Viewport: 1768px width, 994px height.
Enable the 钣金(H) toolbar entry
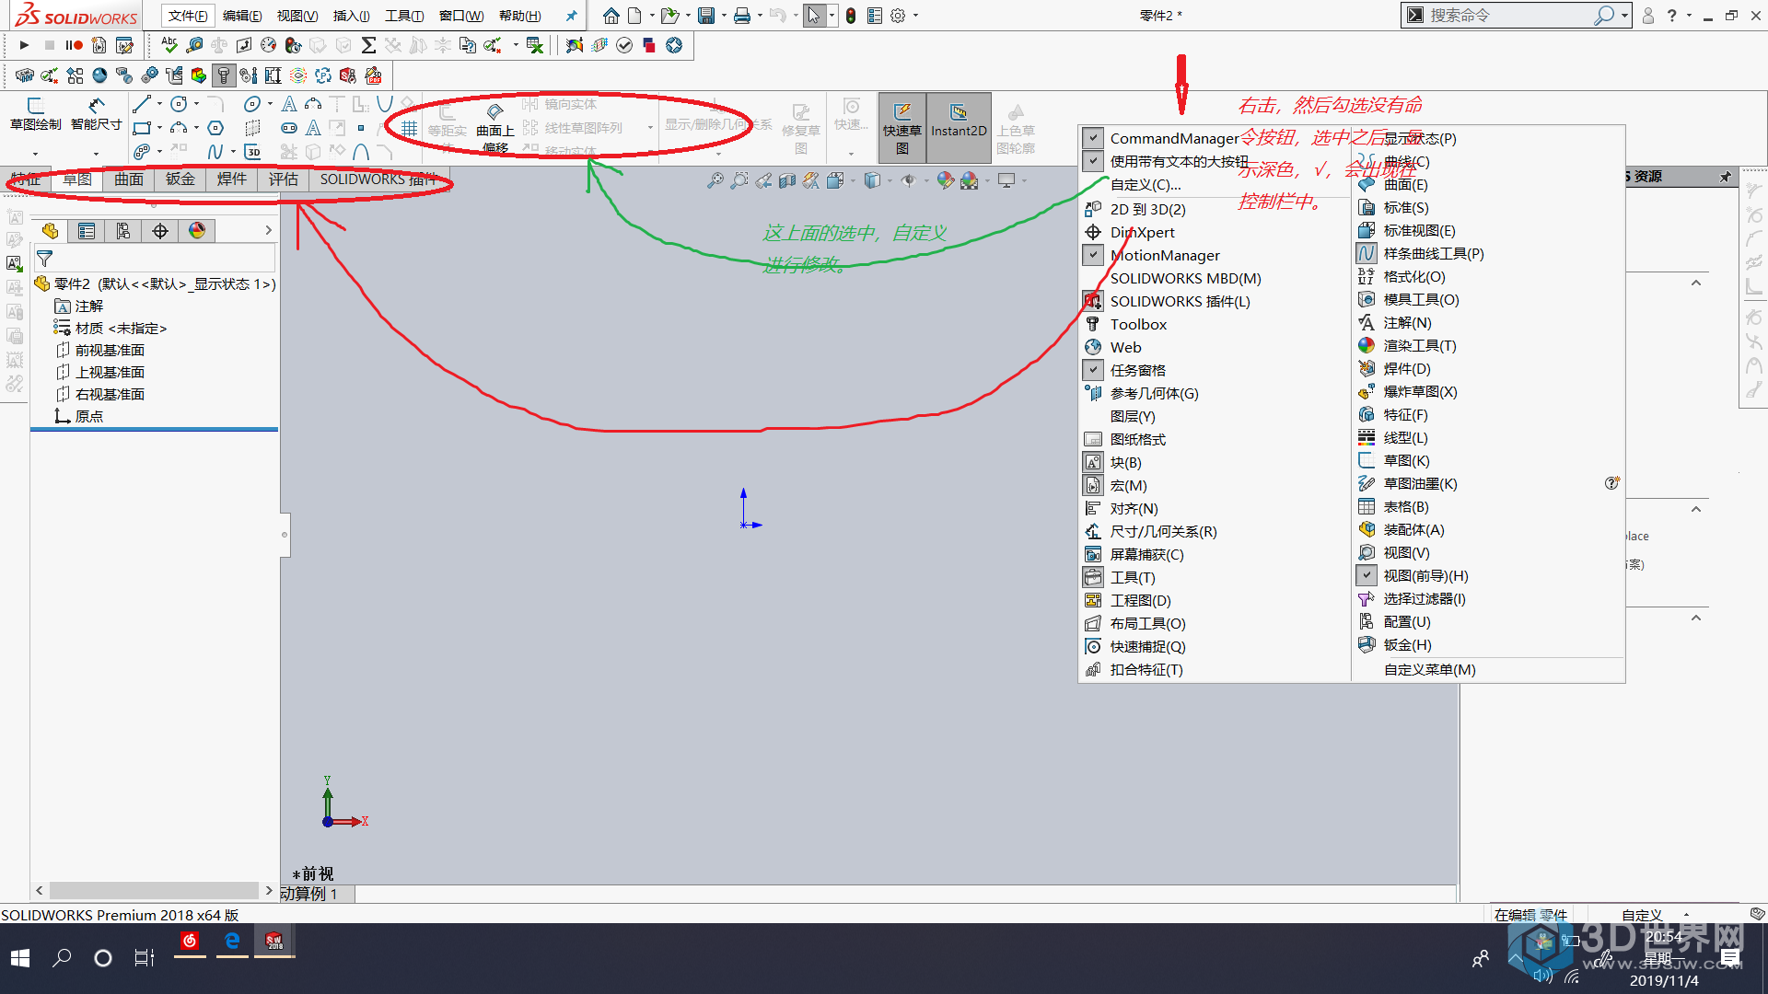click(x=1407, y=644)
